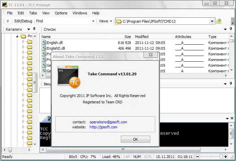Screen dimensions: 236x161
Task: Click the 406 496 size value
Action: [124, 48]
